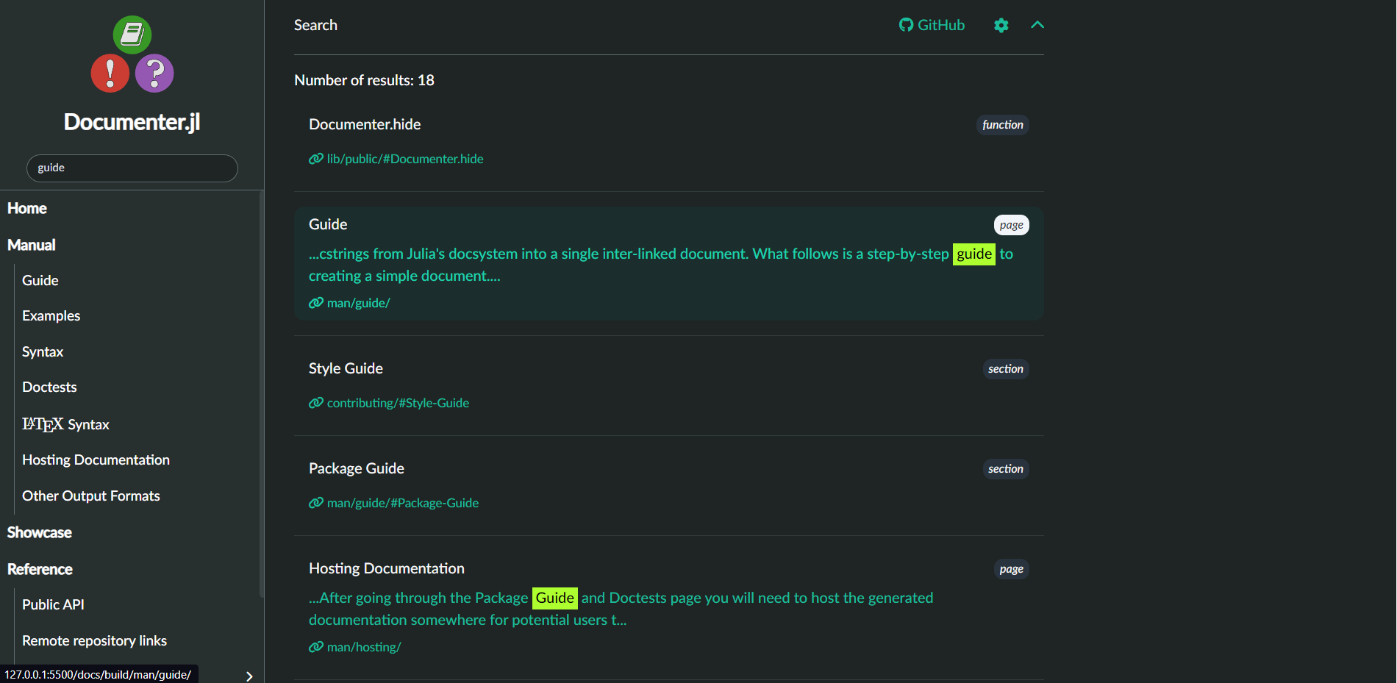Follow the man/guide/ result link
This screenshot has height=683, width=1397.
pyautogui.click(x=359, y=303)
